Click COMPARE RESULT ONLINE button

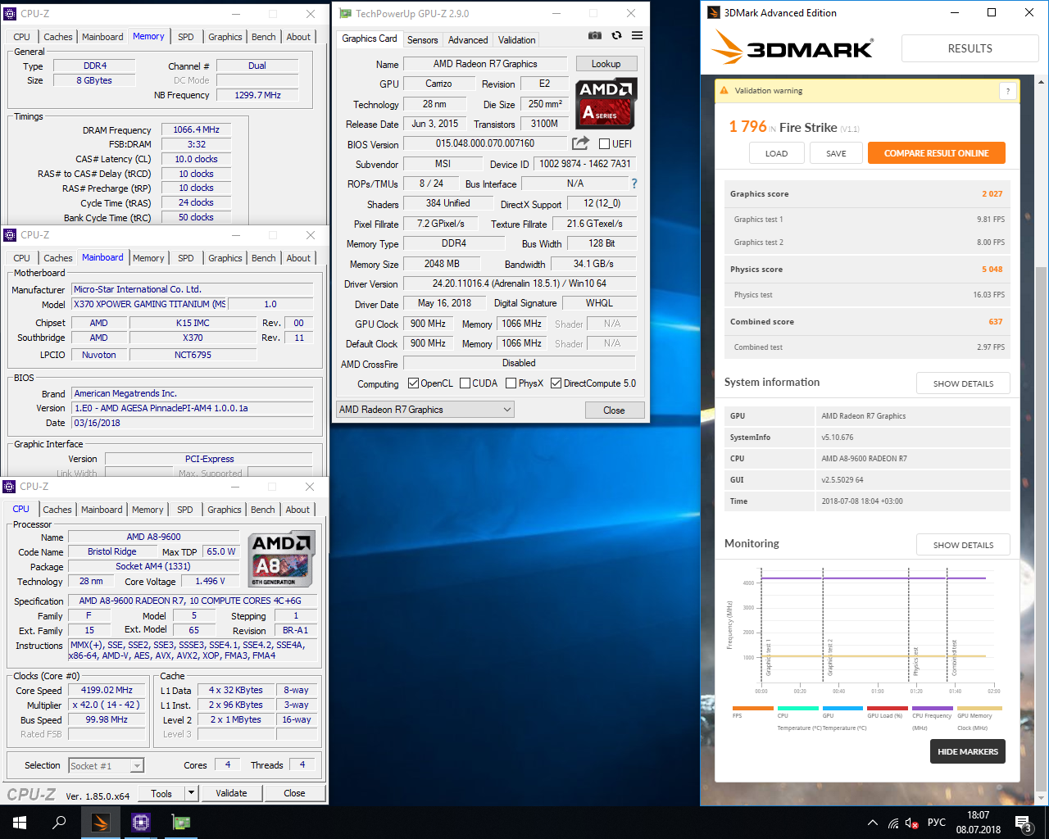[x=937, y=153]
